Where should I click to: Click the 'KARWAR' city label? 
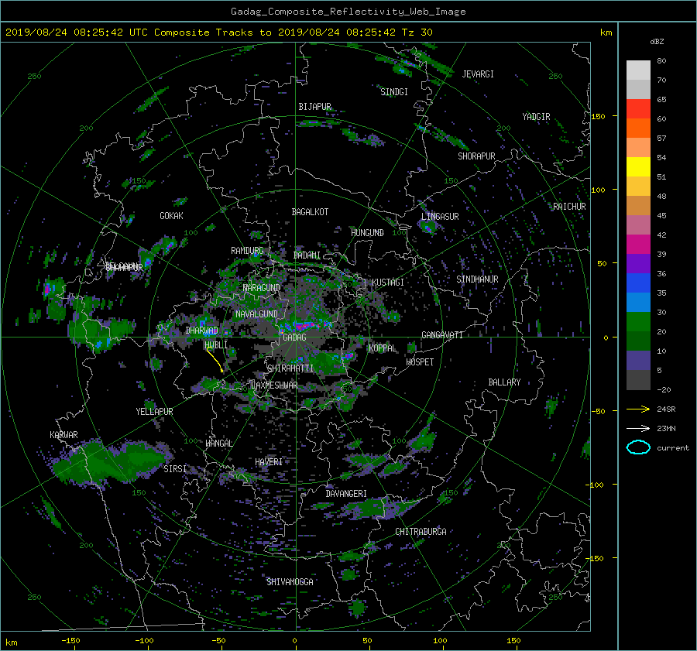(x=64, y=435)
